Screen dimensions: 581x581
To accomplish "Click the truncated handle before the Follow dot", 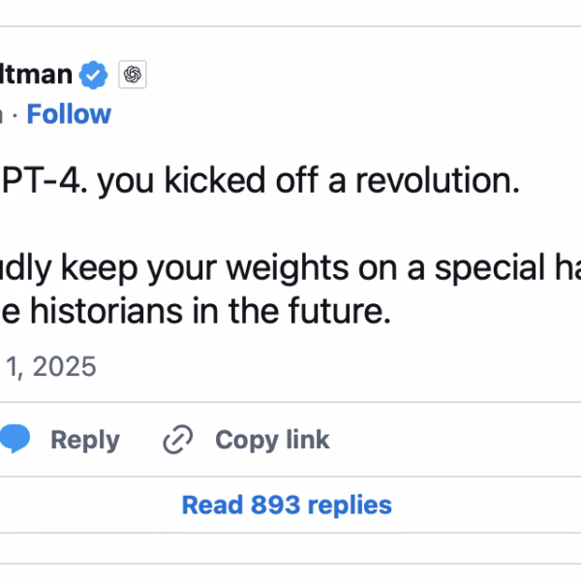I will 2,114.
